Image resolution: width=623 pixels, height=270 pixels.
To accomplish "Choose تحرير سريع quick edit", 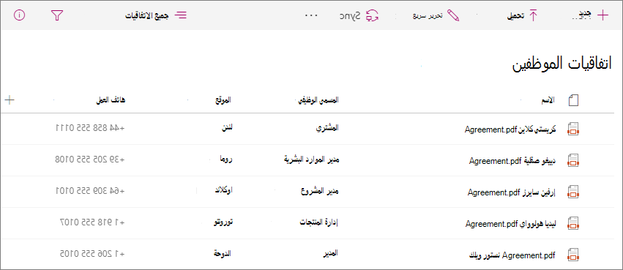I will pos(428,16).
